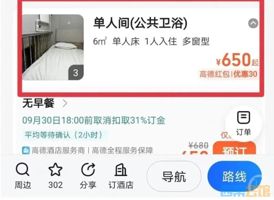This screenshot has width=274, height=200.
Task: Tap the 订酒店 building icon
Action: pos(121,169)
